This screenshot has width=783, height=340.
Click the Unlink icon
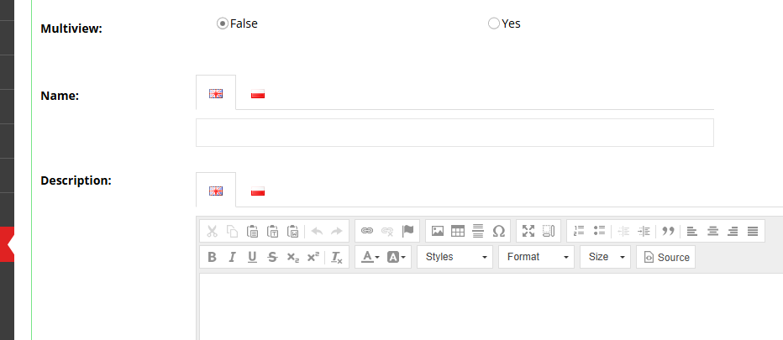click(387, 231)
